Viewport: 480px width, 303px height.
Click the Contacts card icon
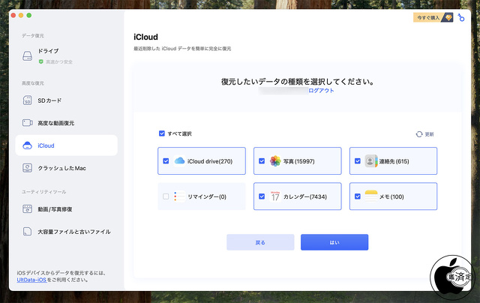(370, 161)
